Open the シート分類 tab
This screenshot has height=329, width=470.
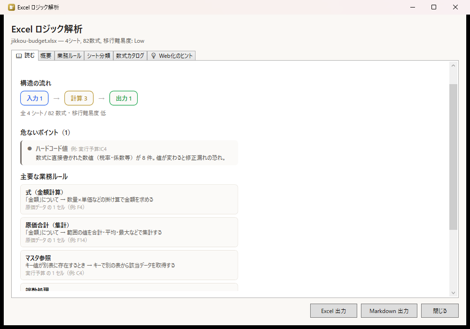(99, 56)
